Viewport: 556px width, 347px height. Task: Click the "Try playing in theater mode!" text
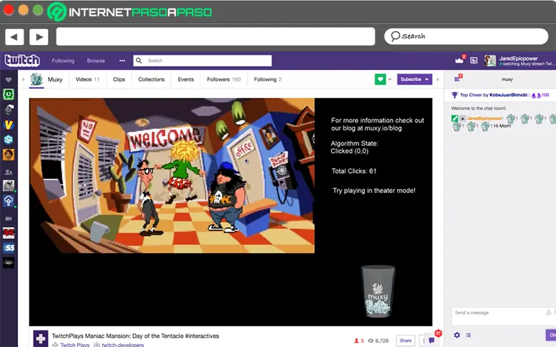(374, 190)
